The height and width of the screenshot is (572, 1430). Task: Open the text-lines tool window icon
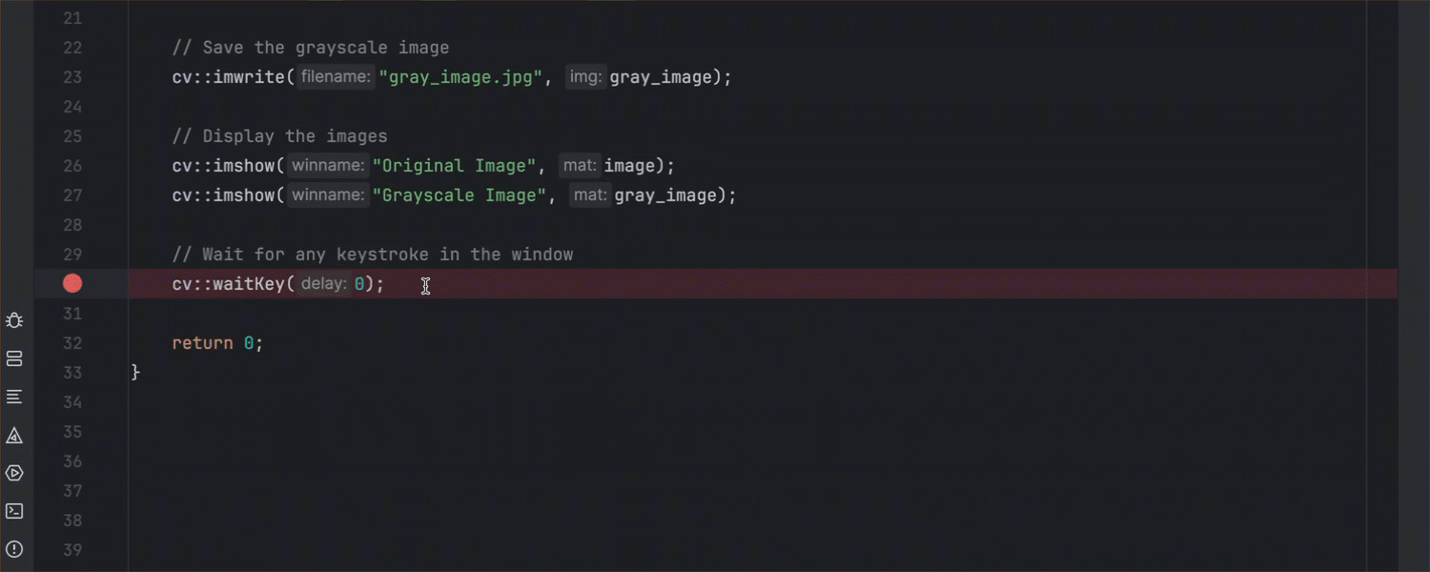pos(14,397)
